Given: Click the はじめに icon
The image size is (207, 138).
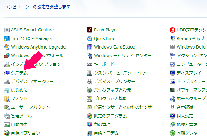Looking at the screenshot, I should [7, 90].
